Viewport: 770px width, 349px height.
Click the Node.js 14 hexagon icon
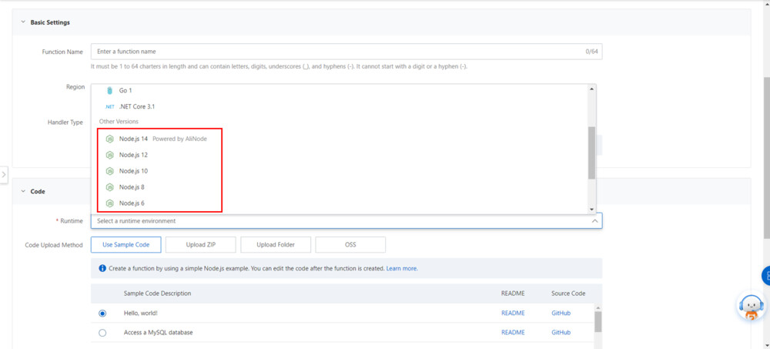(x=109, y=139)
